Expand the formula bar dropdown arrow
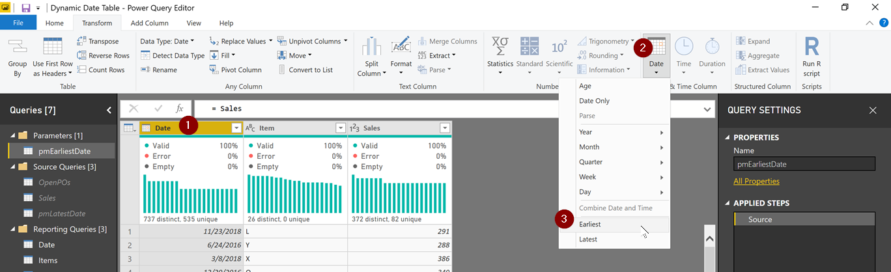This screenshot has width=891, height=272. coord(707,109)
